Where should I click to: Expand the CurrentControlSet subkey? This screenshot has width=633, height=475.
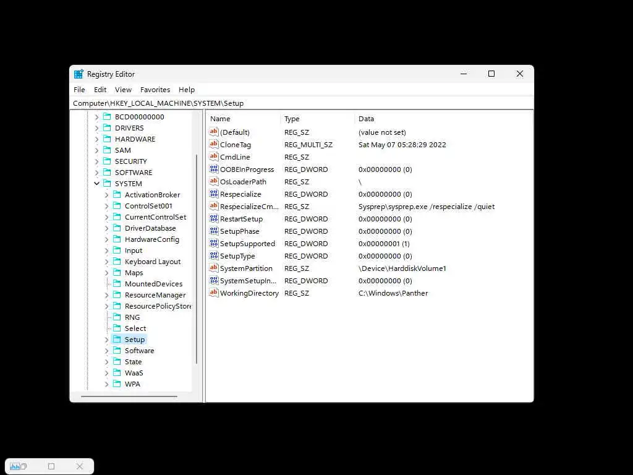[106, 217]
